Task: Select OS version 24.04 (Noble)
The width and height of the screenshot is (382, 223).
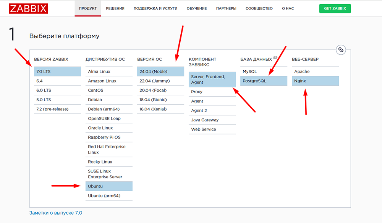Action: point(160,71)
